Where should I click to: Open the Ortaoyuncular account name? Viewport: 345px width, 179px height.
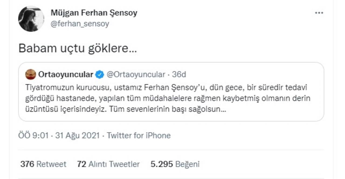[66, 75]
